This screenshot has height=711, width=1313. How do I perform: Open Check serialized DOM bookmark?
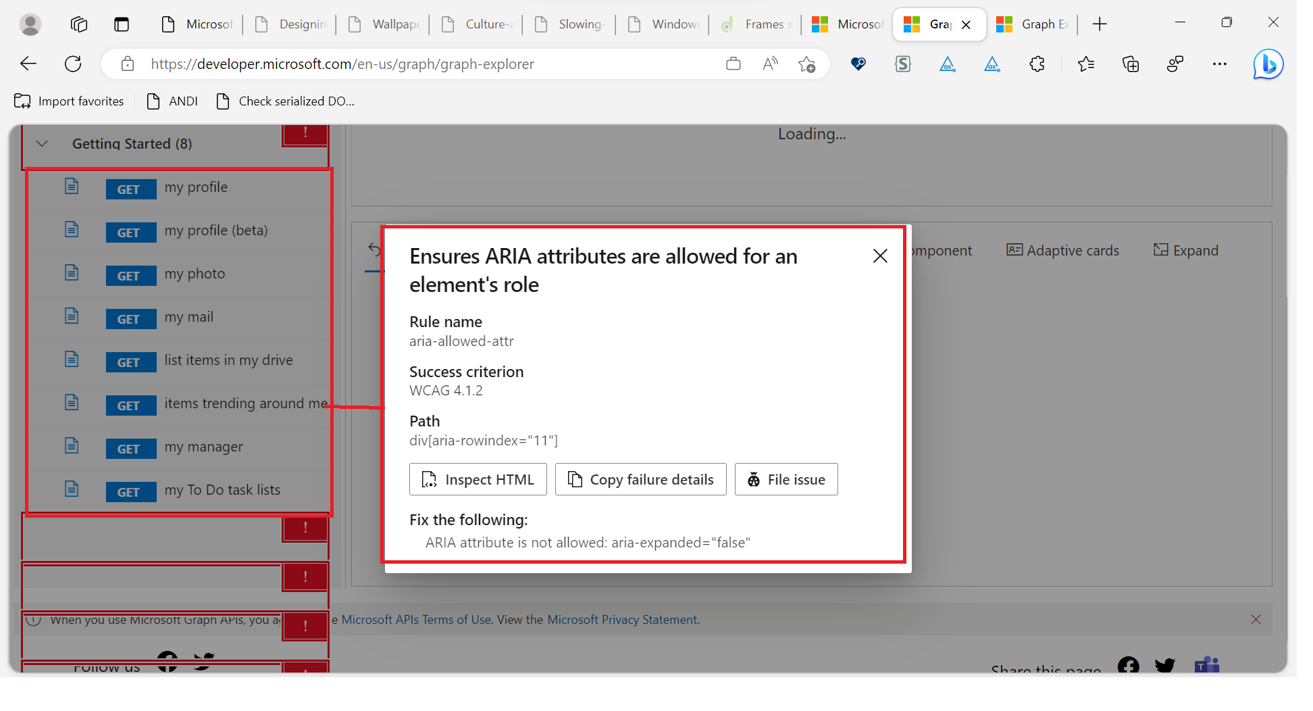click(285, 101)
